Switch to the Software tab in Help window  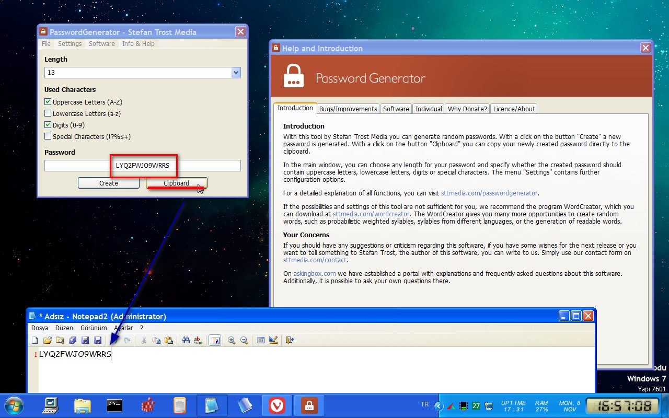396,109
